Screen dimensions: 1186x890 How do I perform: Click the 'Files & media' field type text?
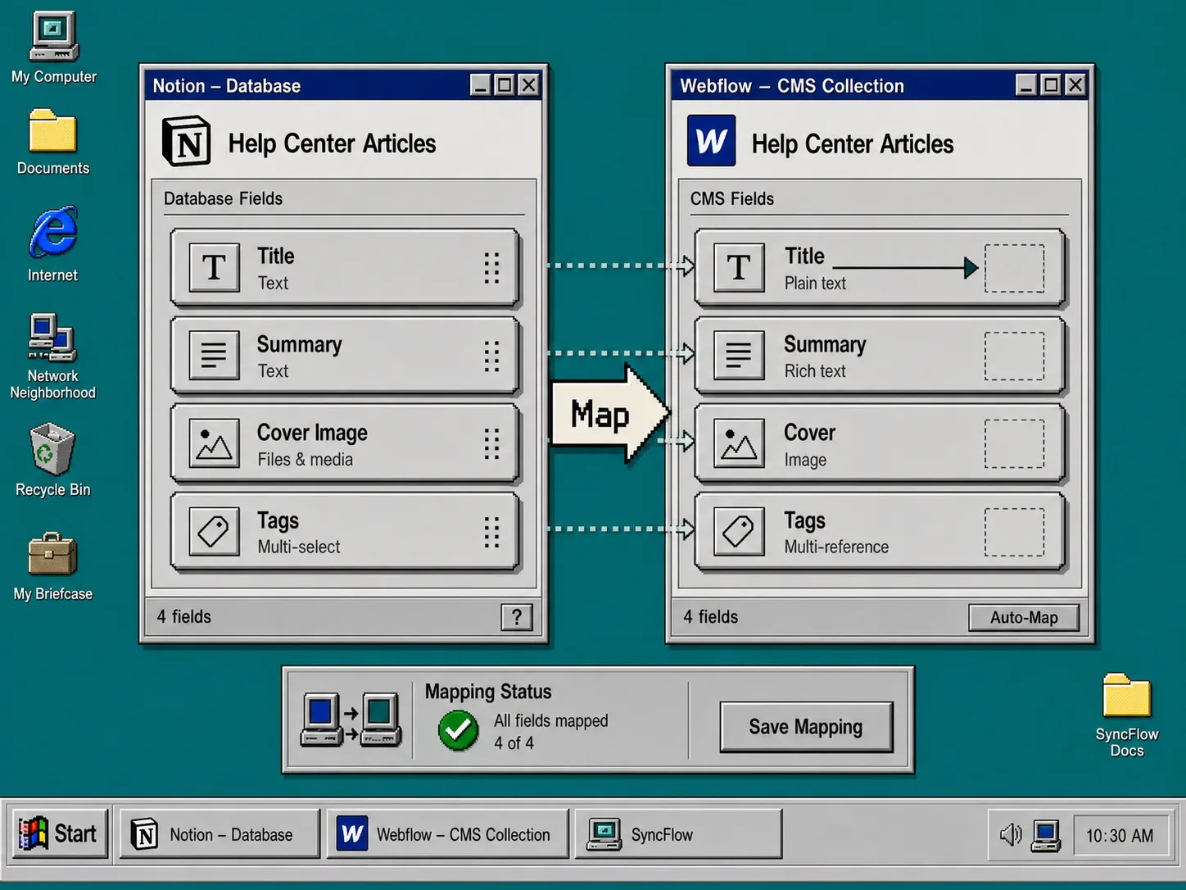(305, 460)
